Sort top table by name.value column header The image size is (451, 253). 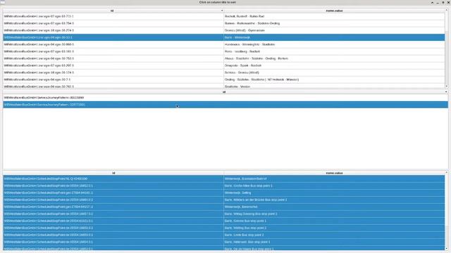(334, 11)
